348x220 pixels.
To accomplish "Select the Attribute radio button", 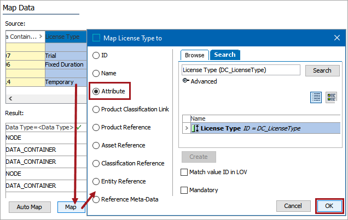I will click(96, 91).
